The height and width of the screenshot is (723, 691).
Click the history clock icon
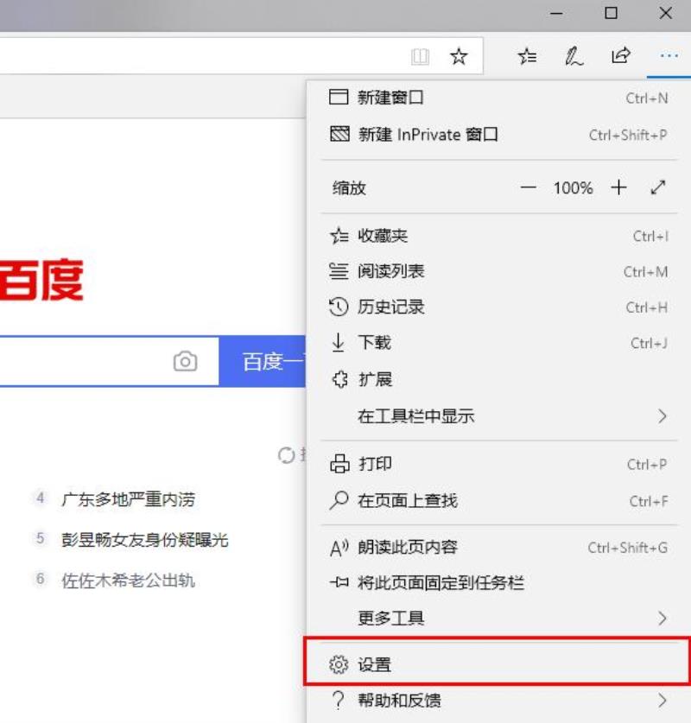click(x=339, y=307)
